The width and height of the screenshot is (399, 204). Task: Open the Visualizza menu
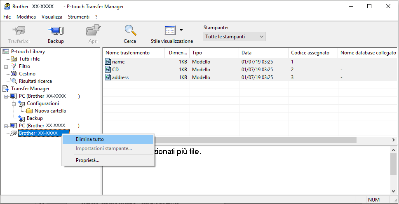coord(52,17)
